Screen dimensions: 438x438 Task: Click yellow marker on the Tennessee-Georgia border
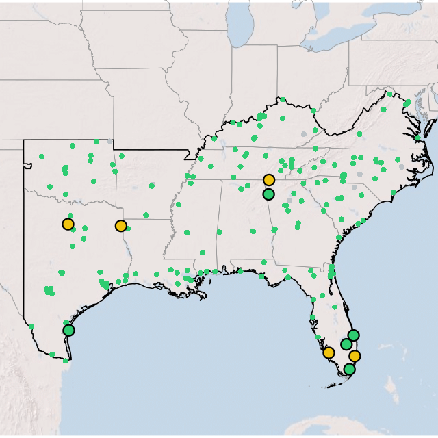click(269, 180)
